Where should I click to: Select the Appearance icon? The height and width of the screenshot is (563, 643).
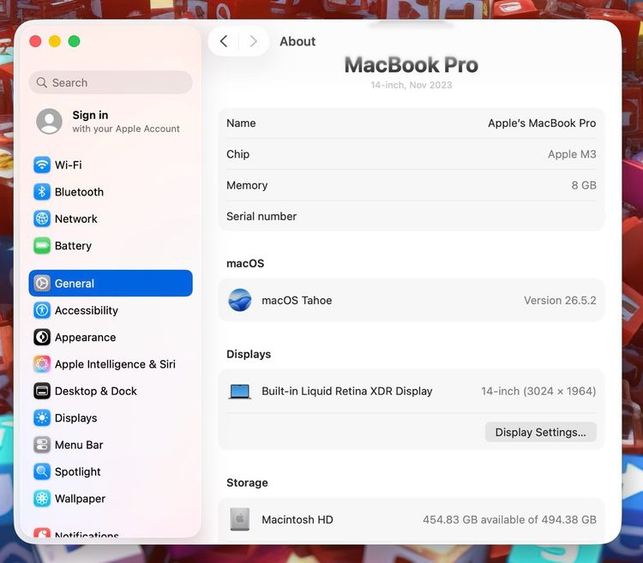click(x=42, y=338)
